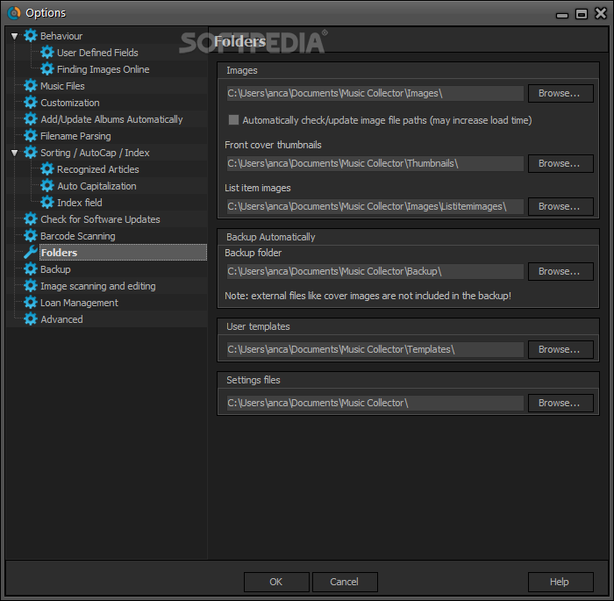
Task: Go to Advanced settings
Action: coord(62,319)
